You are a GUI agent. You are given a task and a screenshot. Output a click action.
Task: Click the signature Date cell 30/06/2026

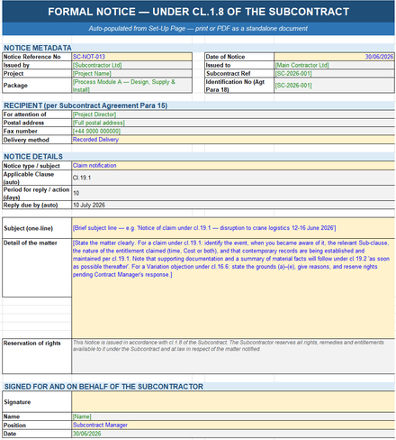(233, 434)
